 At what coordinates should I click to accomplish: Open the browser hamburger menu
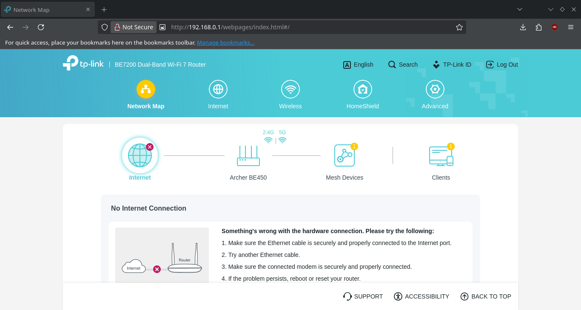(571, 27)
